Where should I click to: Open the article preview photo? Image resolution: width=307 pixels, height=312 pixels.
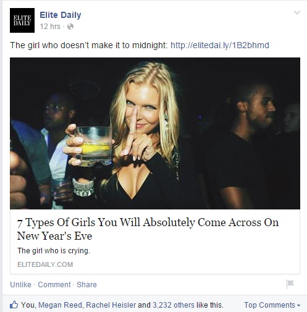(x=155, y=133)
